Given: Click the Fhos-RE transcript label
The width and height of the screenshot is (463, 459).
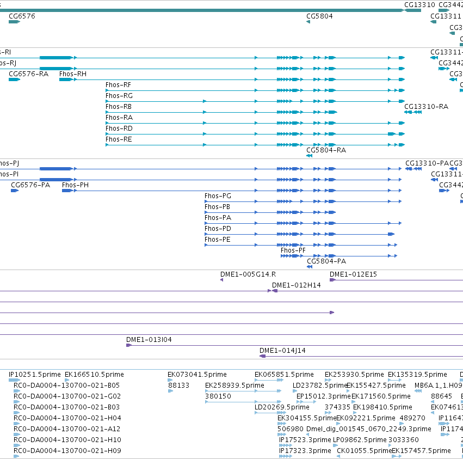Looking at the screenshot, I should (x=119, y=139).
